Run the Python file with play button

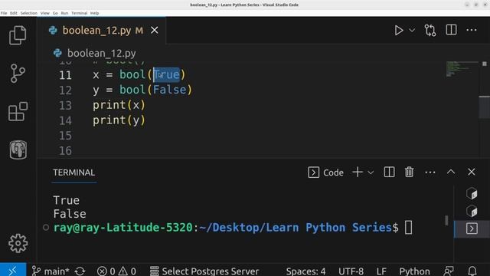(x=398, y=31)
